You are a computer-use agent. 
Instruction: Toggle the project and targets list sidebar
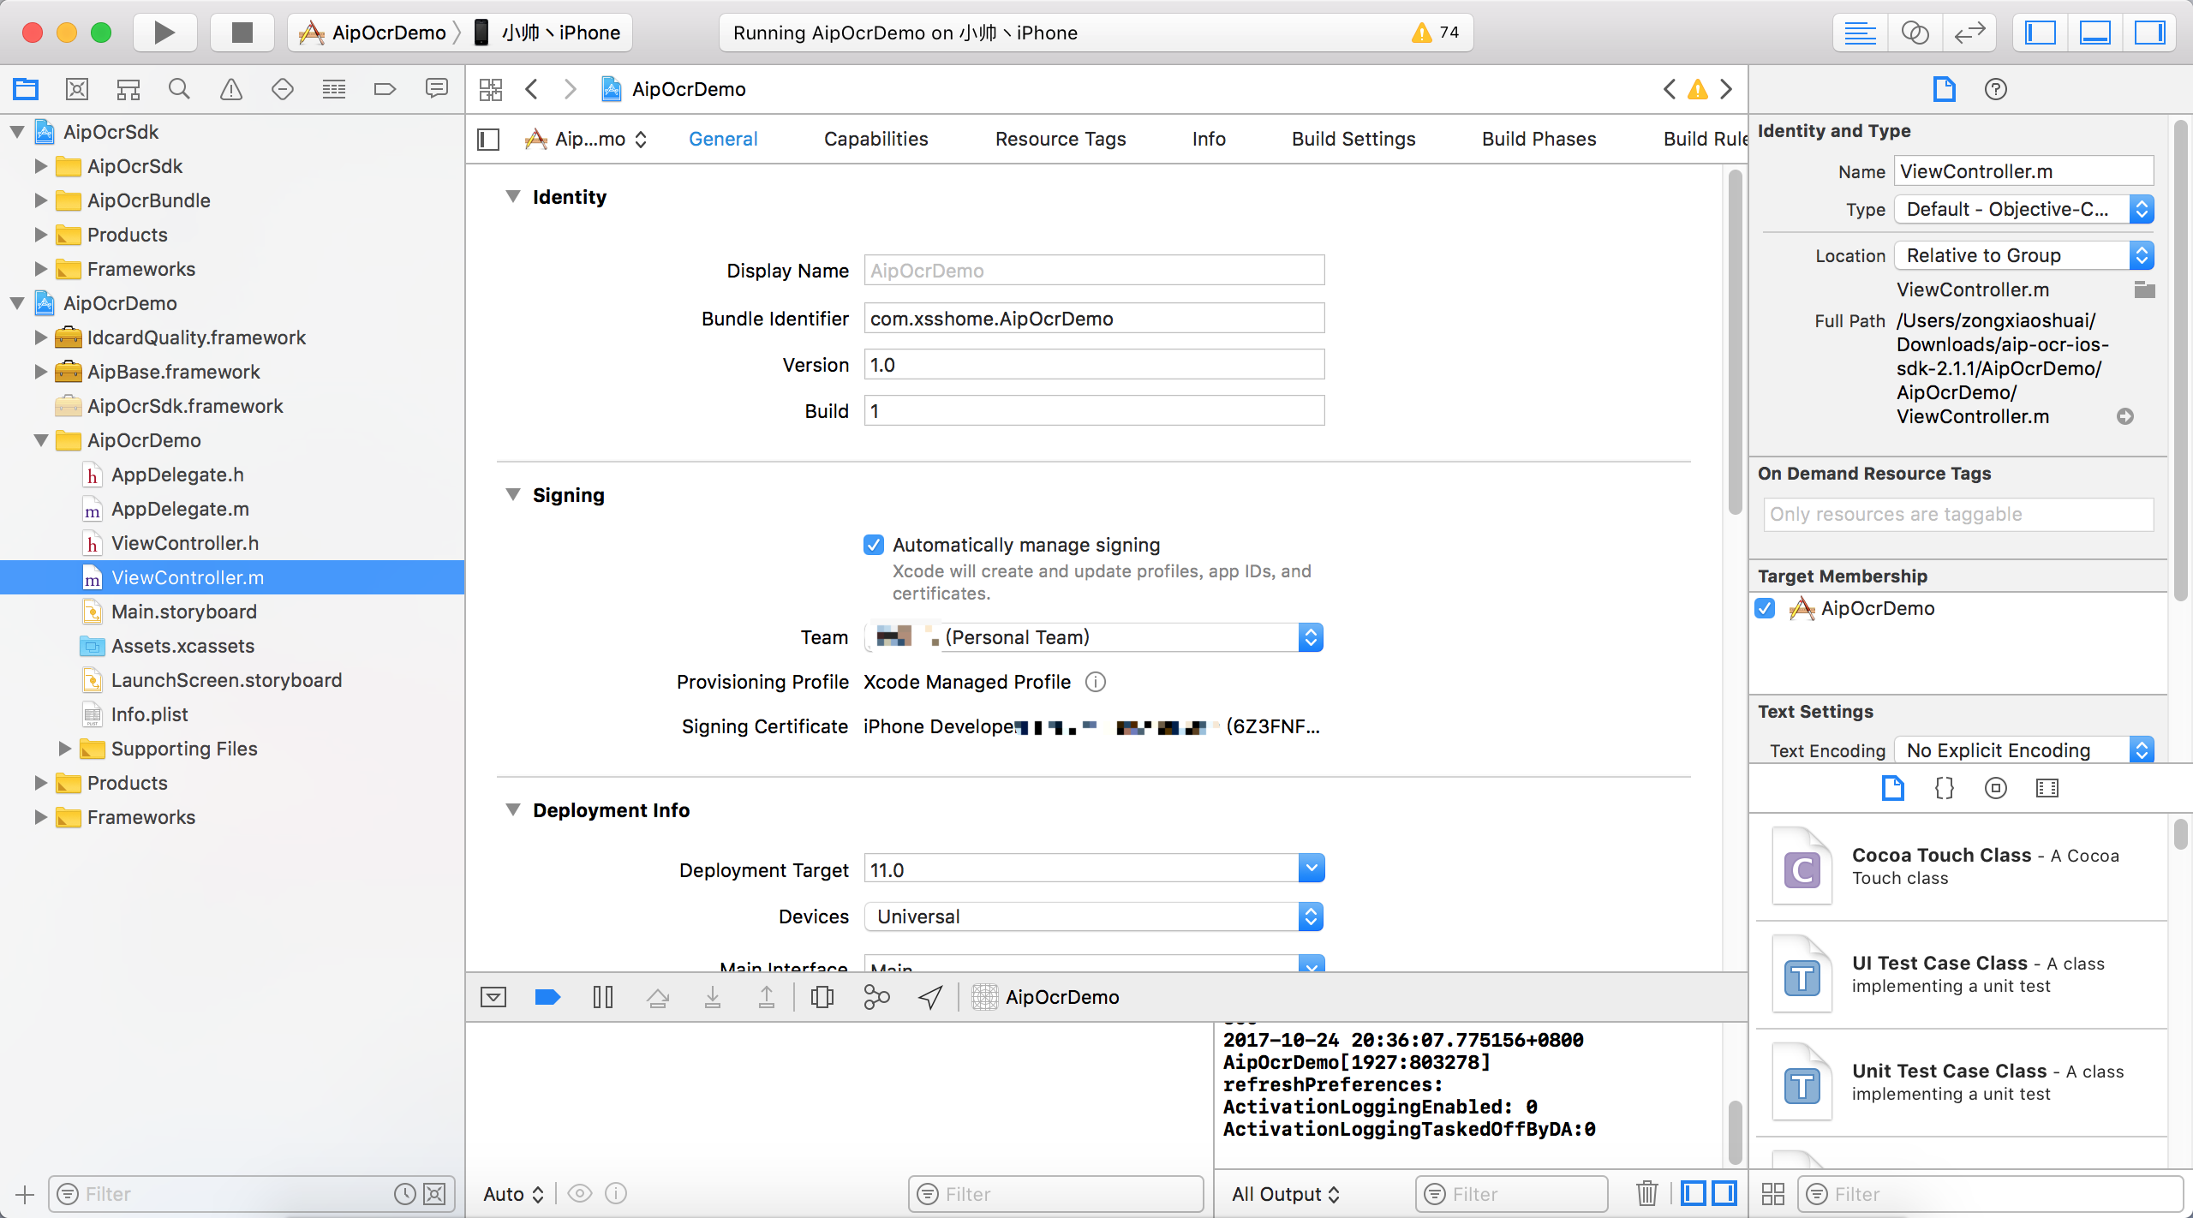(488, 139)
